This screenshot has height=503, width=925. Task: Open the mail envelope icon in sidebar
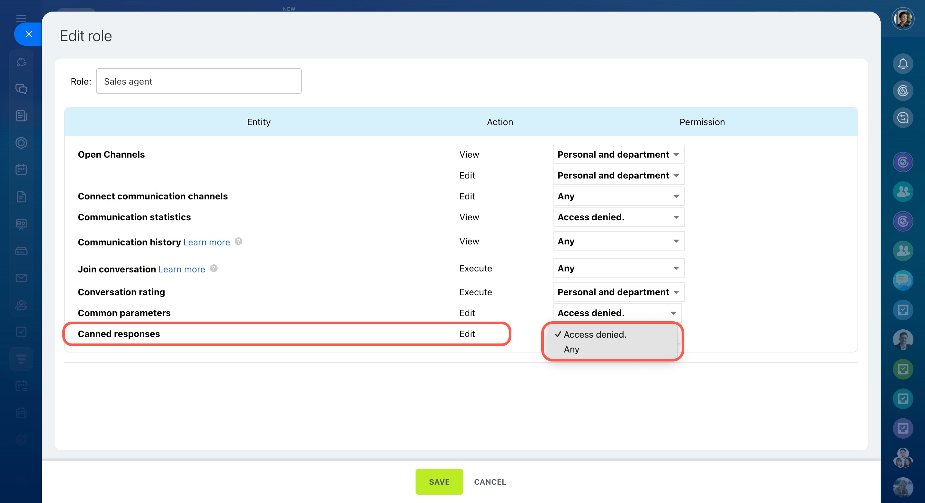point(21,278)
